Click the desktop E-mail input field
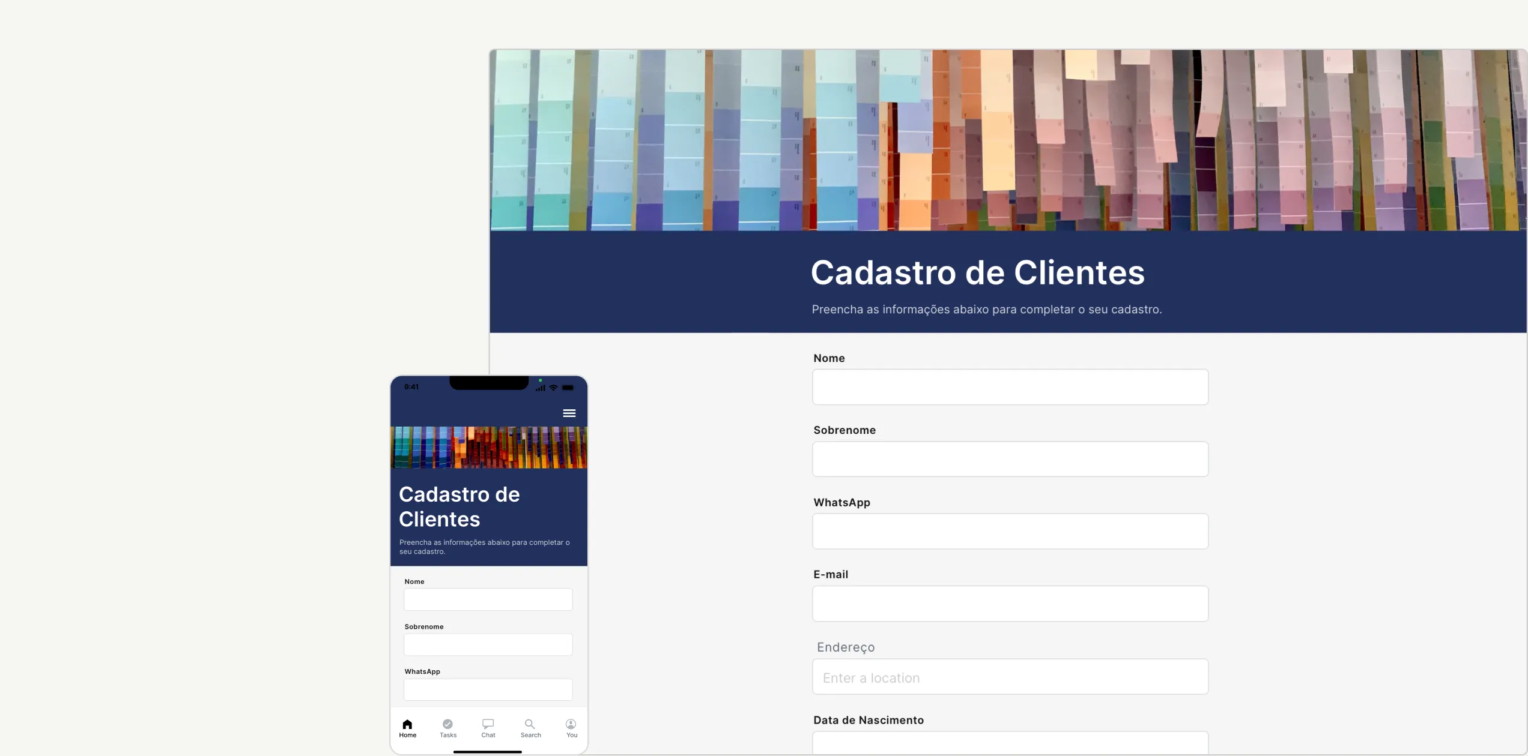Image resolution: width=1528 pixels, height=756 pixels. pos(1010,604)
